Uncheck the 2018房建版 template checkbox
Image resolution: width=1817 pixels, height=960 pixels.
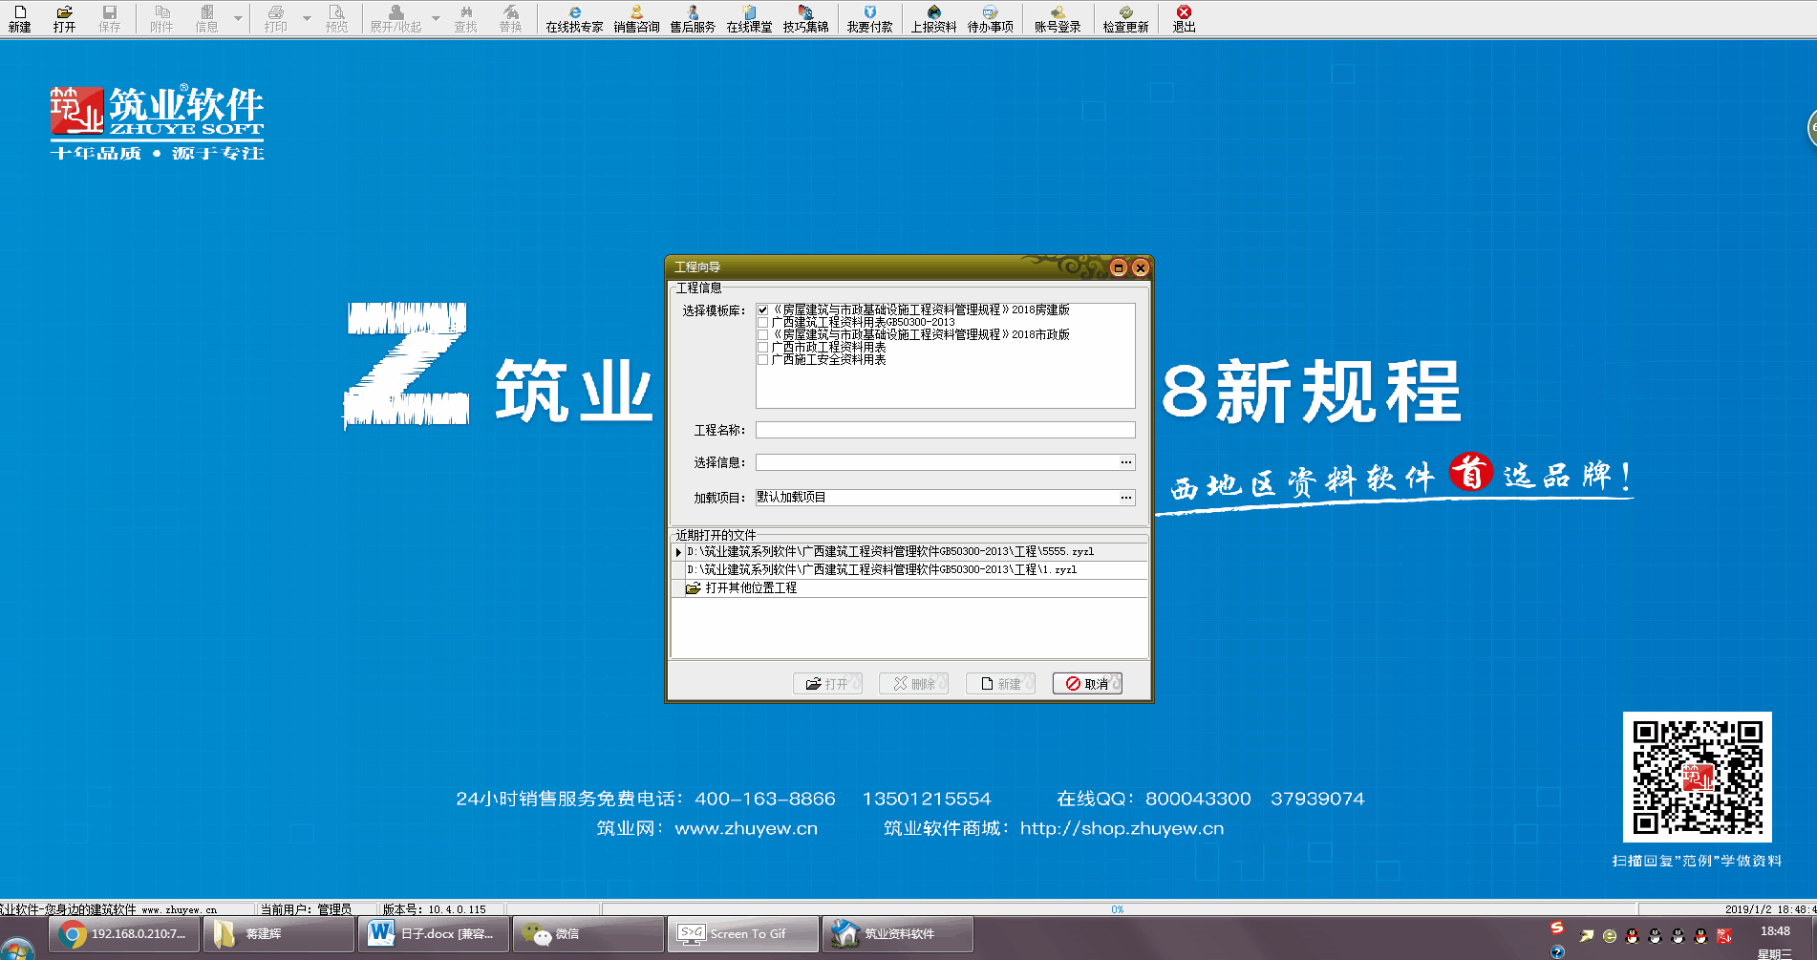coord(762,310)
